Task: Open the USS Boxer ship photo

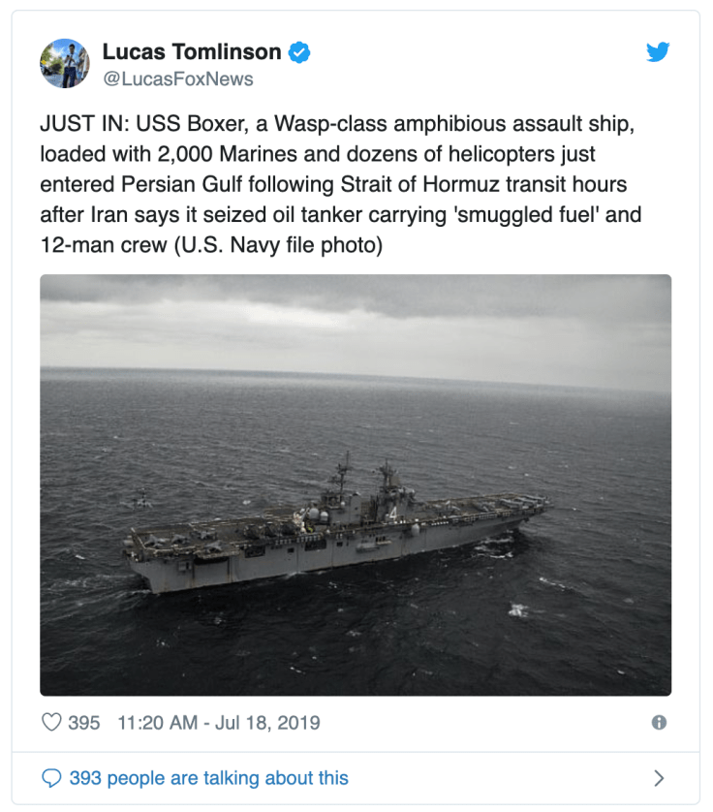Action: click(356, 484)
